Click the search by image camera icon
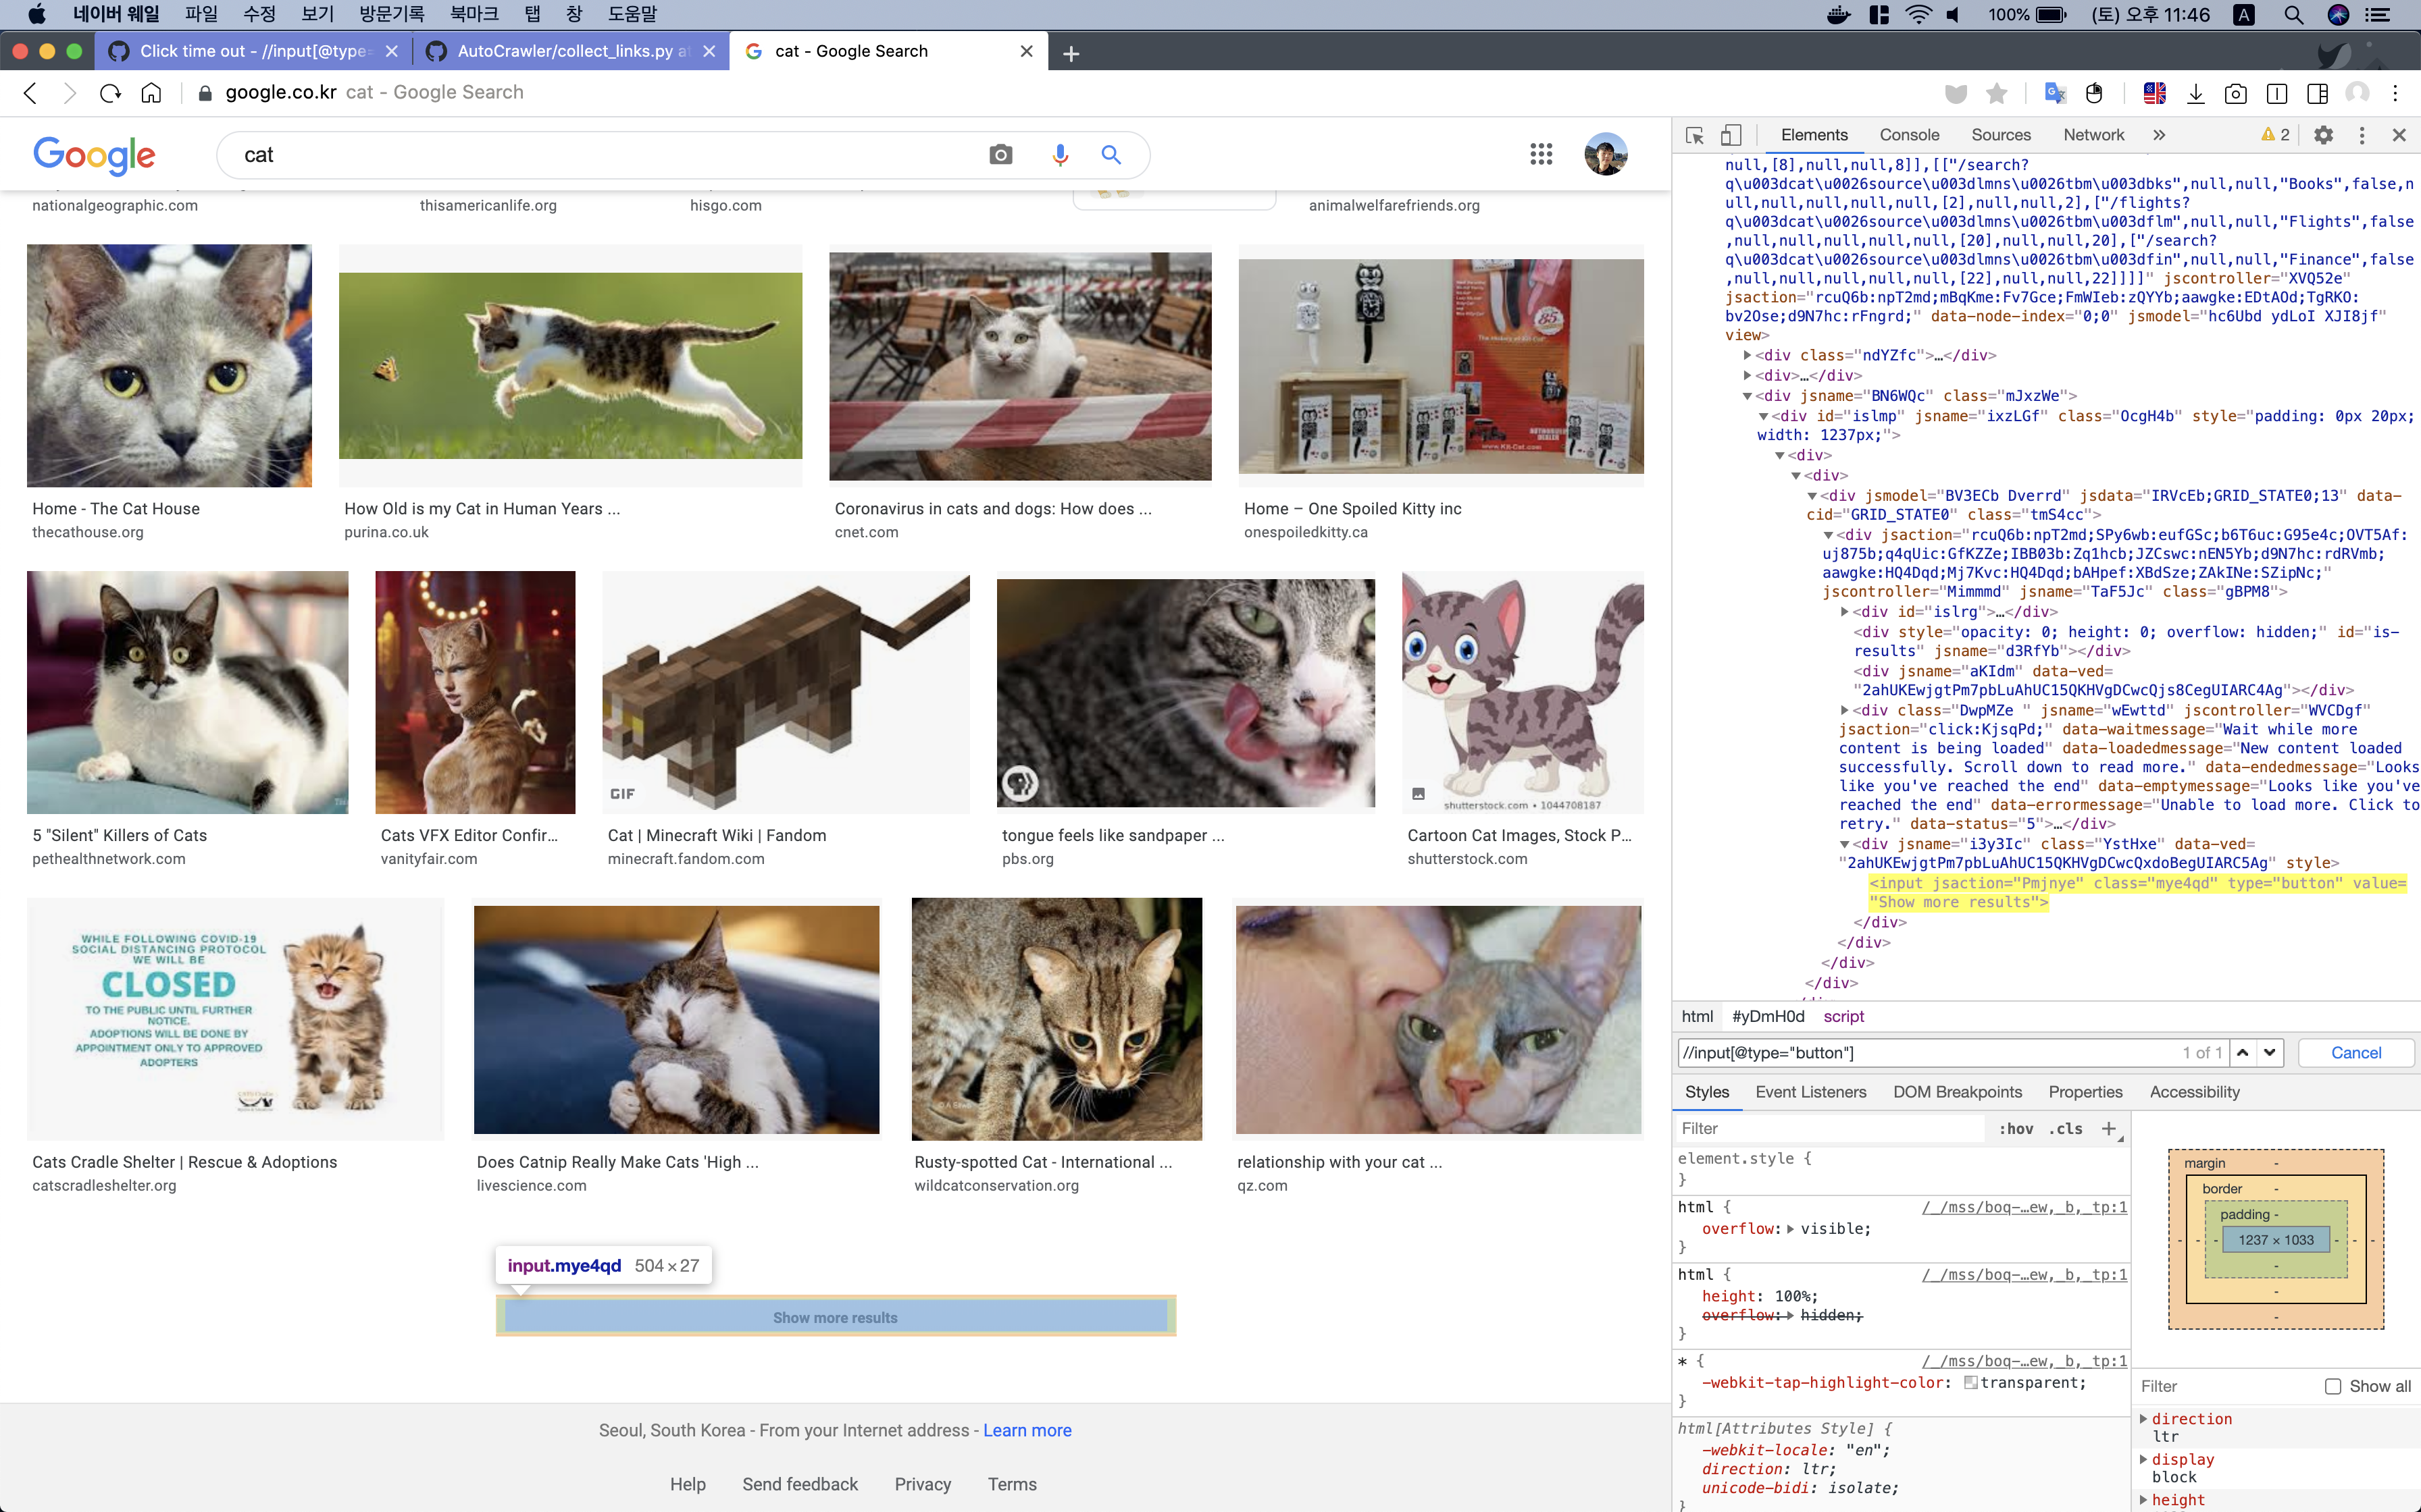Screen dimensions: 2421x1512 (x=1000, y=155)
